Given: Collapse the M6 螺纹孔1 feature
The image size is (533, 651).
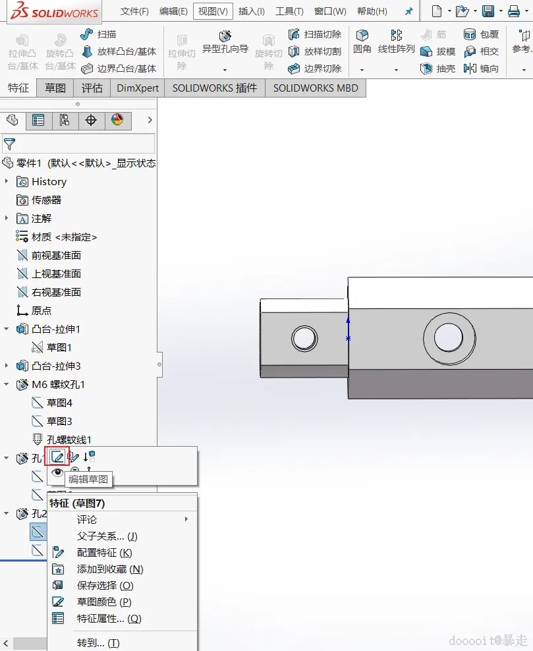Looking at the screenshot, I should [x=7, y=384].
